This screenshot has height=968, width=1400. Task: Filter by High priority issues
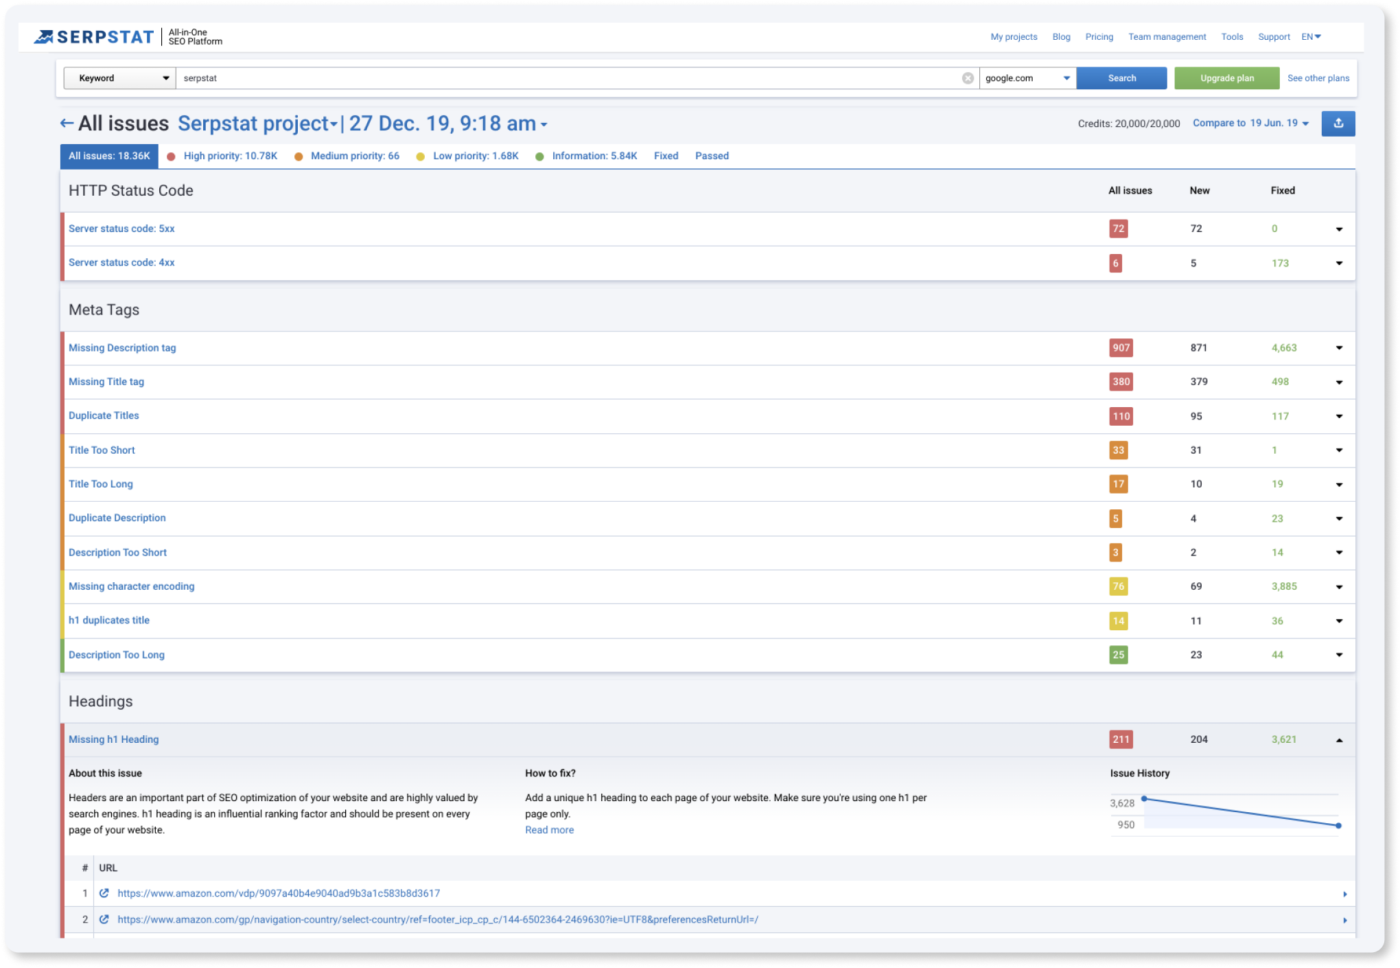[x=222, y=156]
